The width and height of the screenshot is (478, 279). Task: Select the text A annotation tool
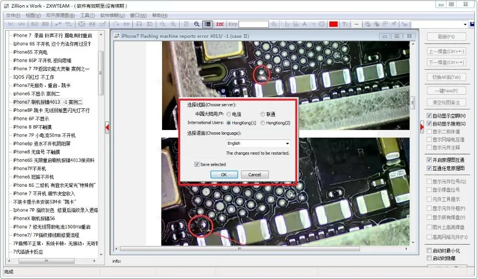304,24
